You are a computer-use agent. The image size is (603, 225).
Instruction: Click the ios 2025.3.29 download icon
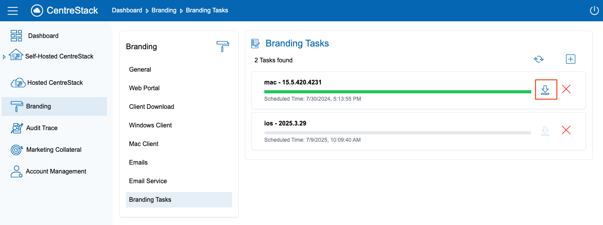coord(545,131)
